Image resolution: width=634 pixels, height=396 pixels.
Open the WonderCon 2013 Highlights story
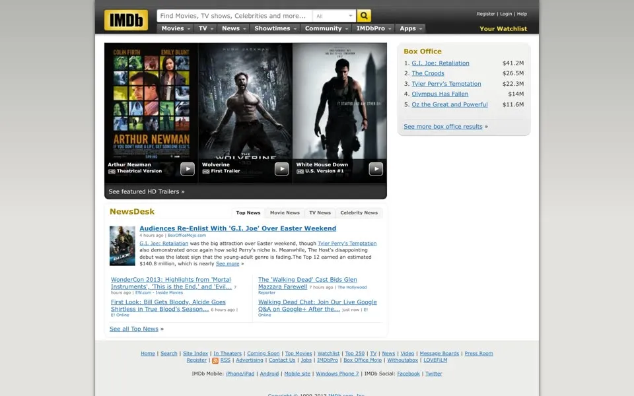[x=171, y=283]
